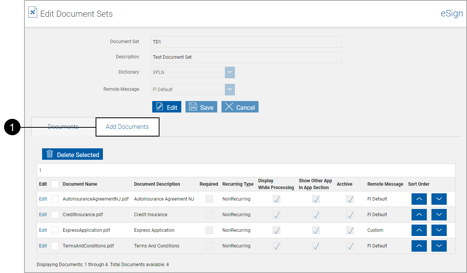Switch to the Add Documents tab
467x273 pixels.
pyautogui.click(x=127, y=126)
